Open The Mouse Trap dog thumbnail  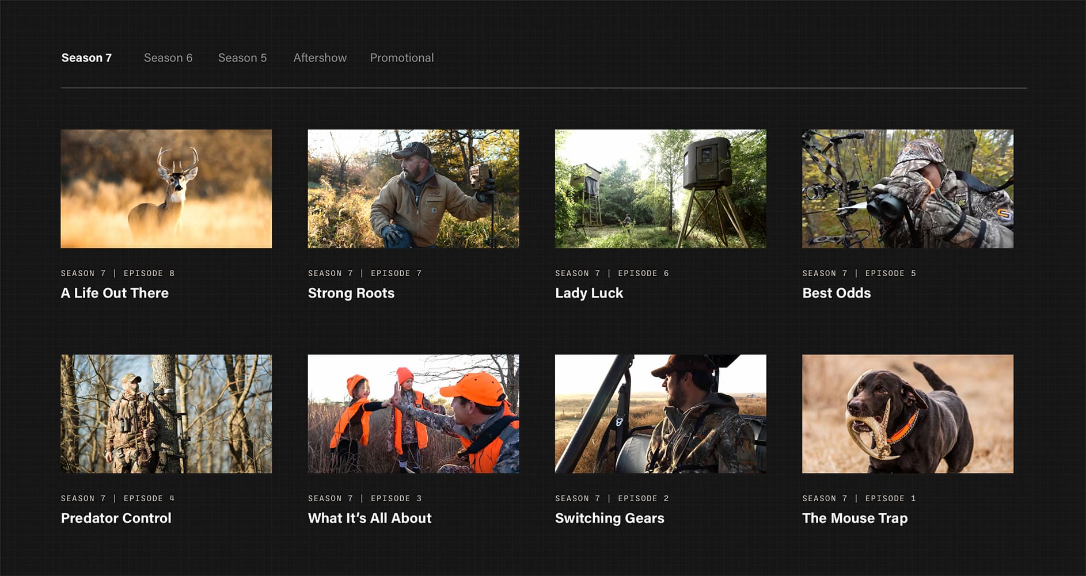pos(907,414)
